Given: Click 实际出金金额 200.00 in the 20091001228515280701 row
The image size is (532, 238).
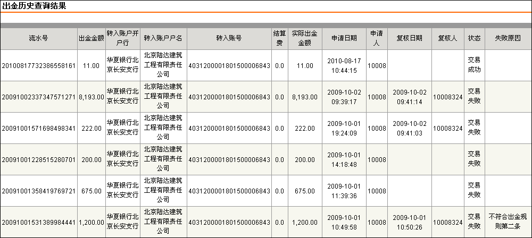Looking at the screenshot, I should tap(305, 160).
